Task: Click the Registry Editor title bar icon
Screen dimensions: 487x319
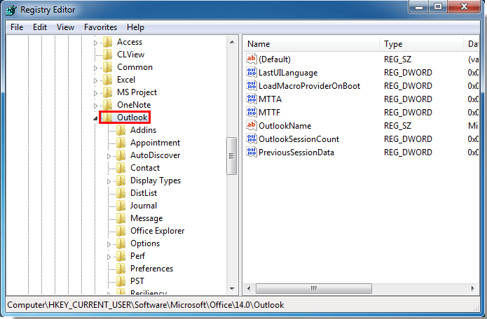Action: [x=11, y=10]
